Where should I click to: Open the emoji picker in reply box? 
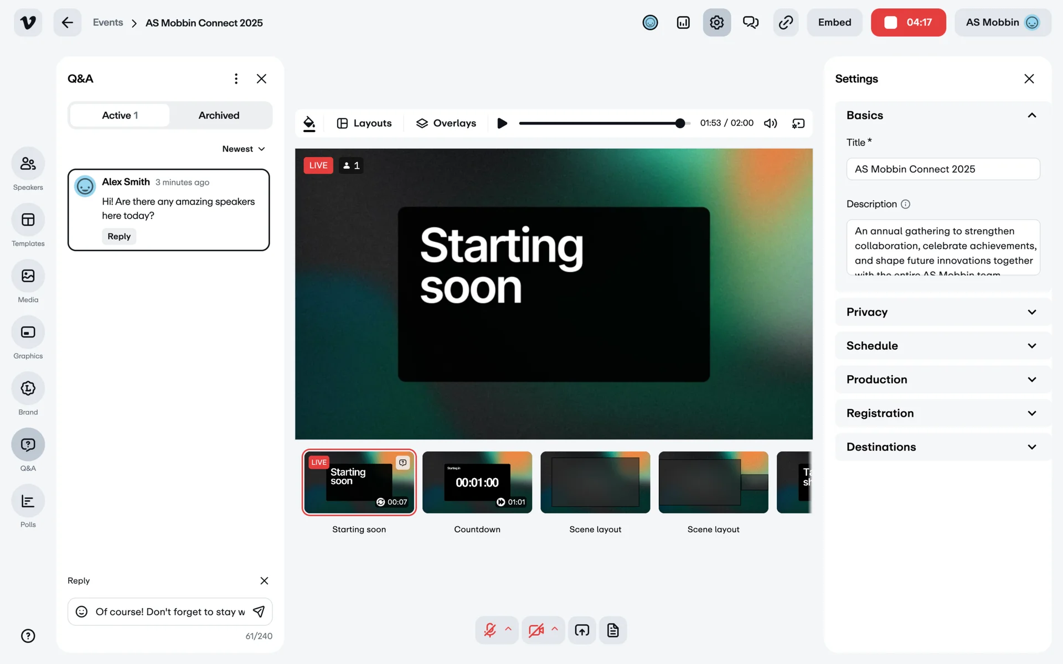pos(81,611)
